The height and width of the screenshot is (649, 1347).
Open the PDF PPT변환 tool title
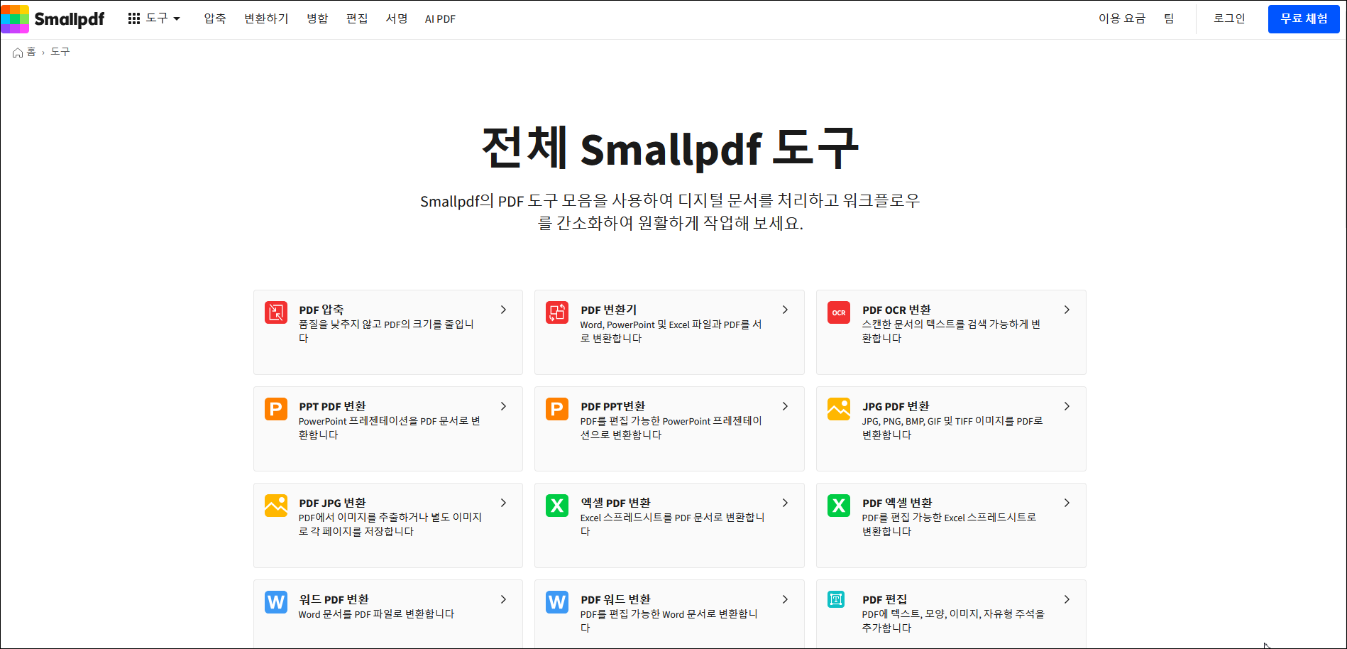[612, 406]
